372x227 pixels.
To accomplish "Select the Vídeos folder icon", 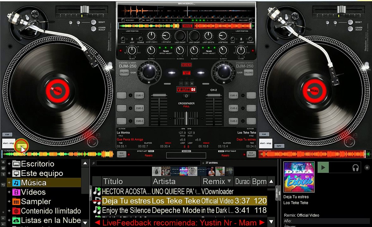I will tap(16, 192).
